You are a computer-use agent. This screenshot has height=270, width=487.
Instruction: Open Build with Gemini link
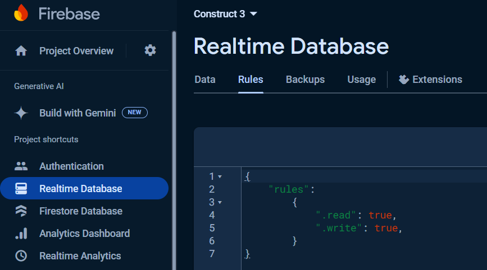pos(78,113)
